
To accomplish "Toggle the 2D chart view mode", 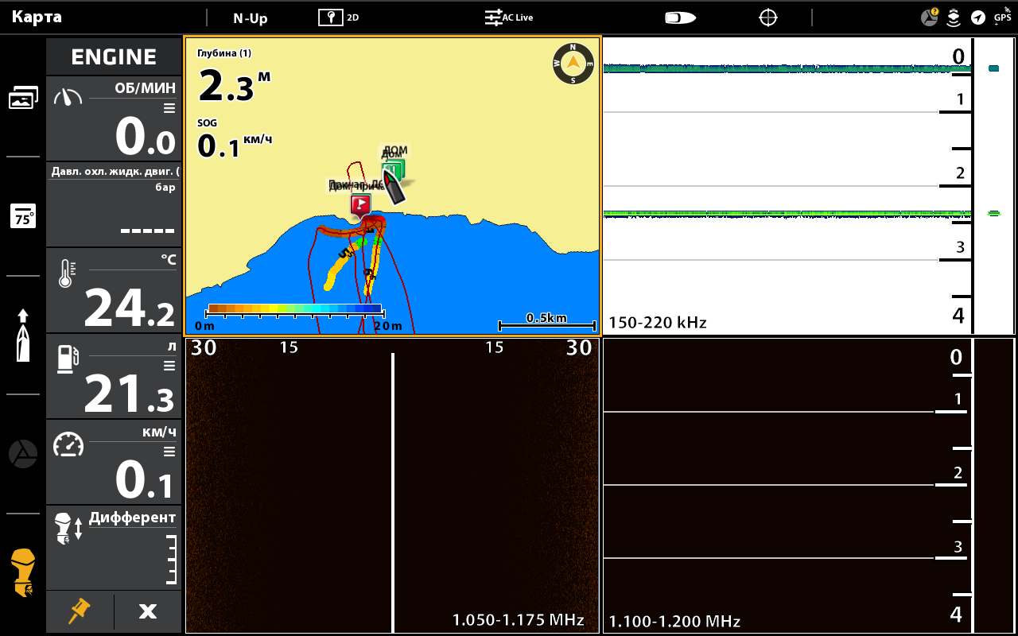I will pos(339,17).
